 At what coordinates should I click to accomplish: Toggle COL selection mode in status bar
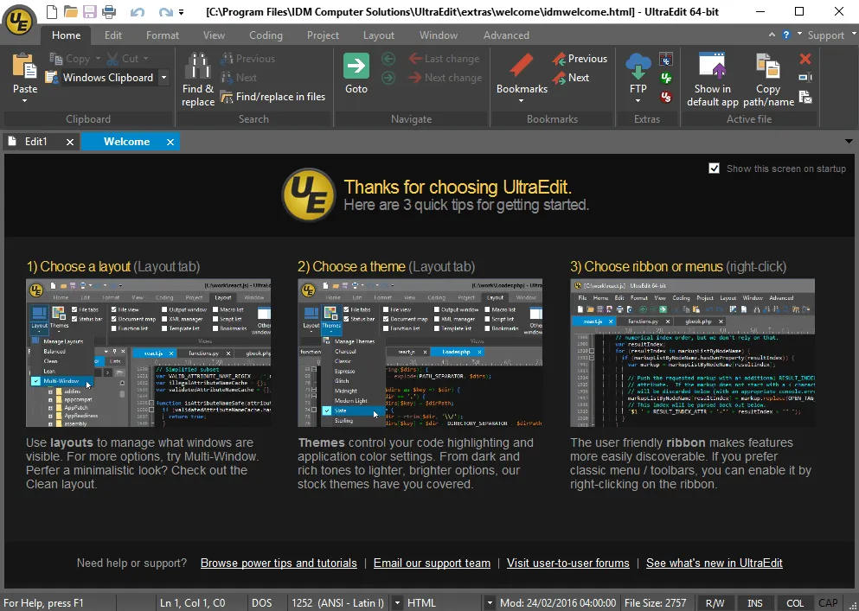point(794,602)
